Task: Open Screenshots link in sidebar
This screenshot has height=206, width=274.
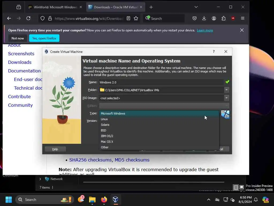Action: coord(21,54)
